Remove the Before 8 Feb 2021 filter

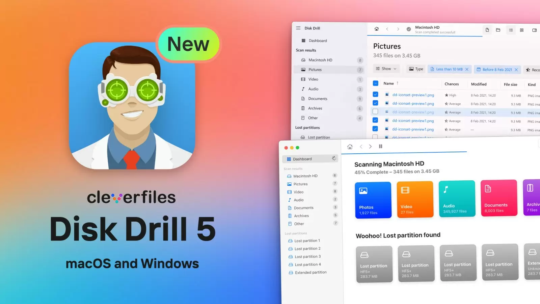(x=516, y=70)
